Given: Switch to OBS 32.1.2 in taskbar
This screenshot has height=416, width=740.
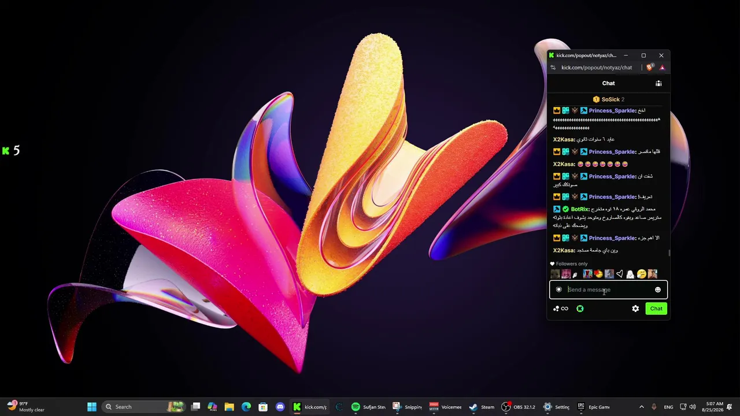Looking at the screenshot, I should click(x=519, y=407).
